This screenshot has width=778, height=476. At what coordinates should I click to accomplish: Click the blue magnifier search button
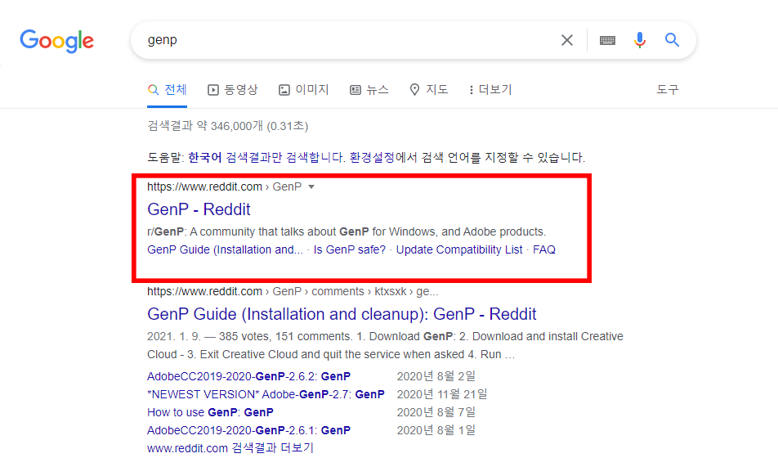(x=672, y=40)
